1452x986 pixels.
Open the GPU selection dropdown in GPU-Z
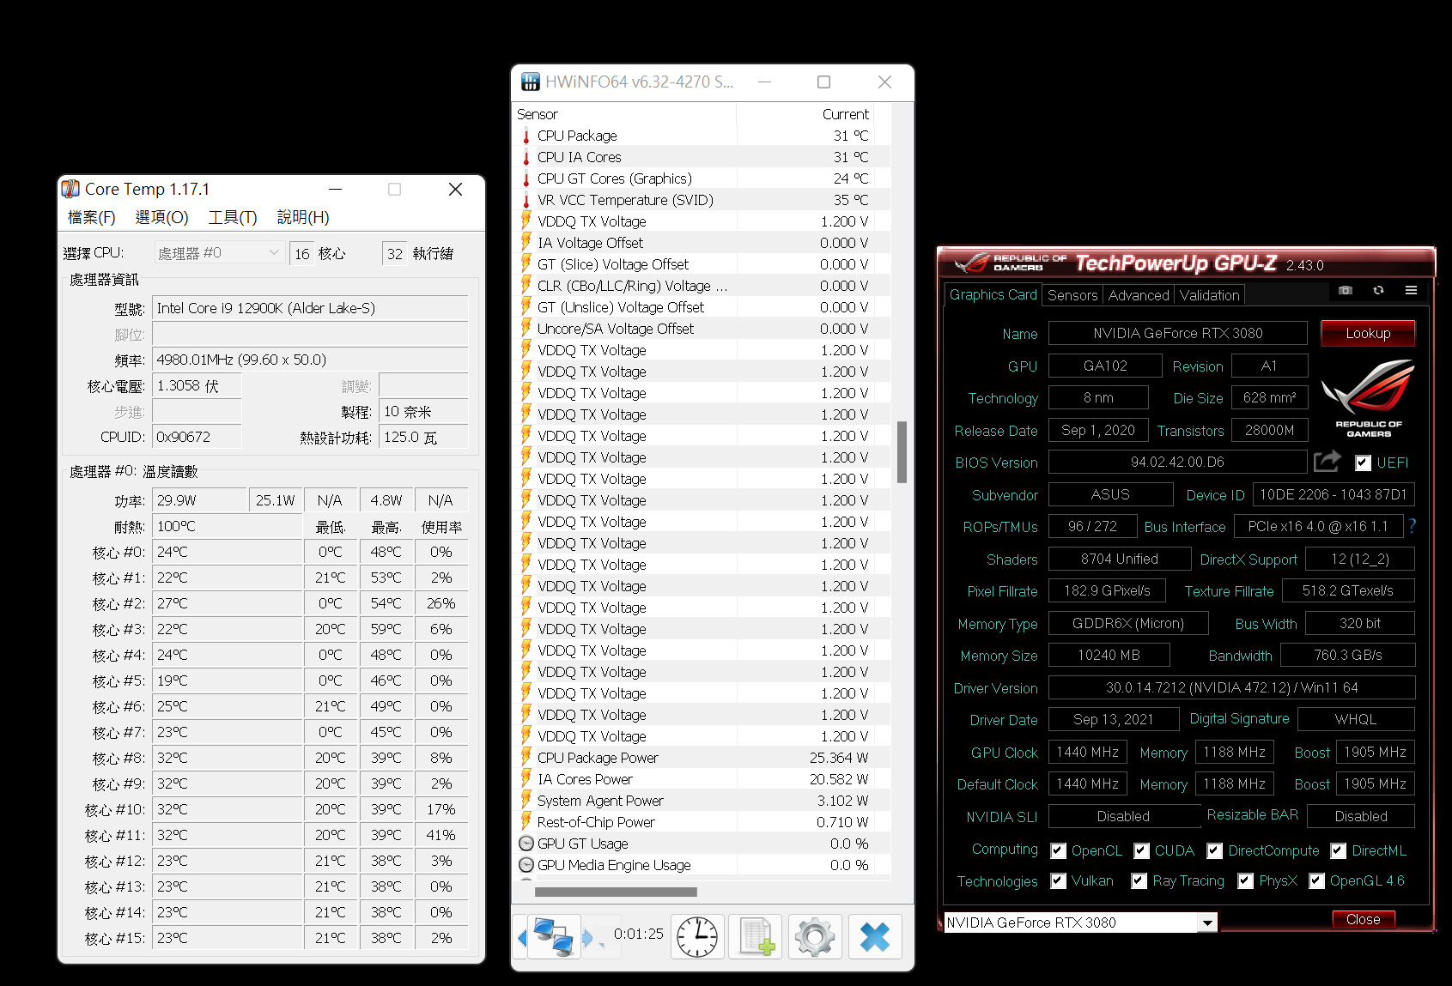[x=1208, y=922]
